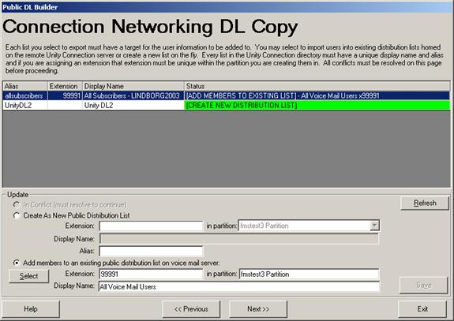Click the new list Extension field
This screenshot has height=321, width=454.
[151, 226]
